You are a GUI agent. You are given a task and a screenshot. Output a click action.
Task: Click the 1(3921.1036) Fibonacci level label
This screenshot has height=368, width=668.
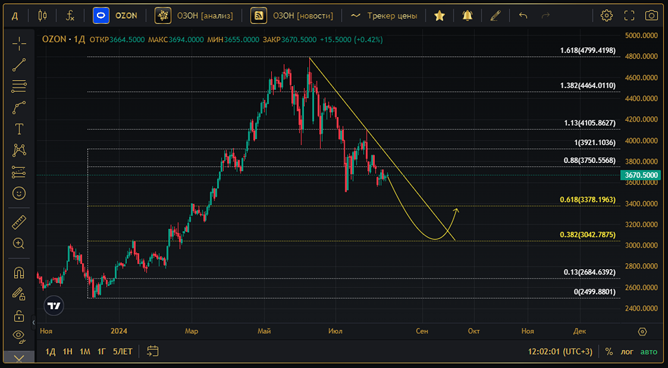595,143
